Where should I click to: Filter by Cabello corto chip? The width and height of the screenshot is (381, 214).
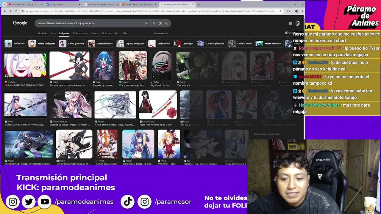coord(241,44)
